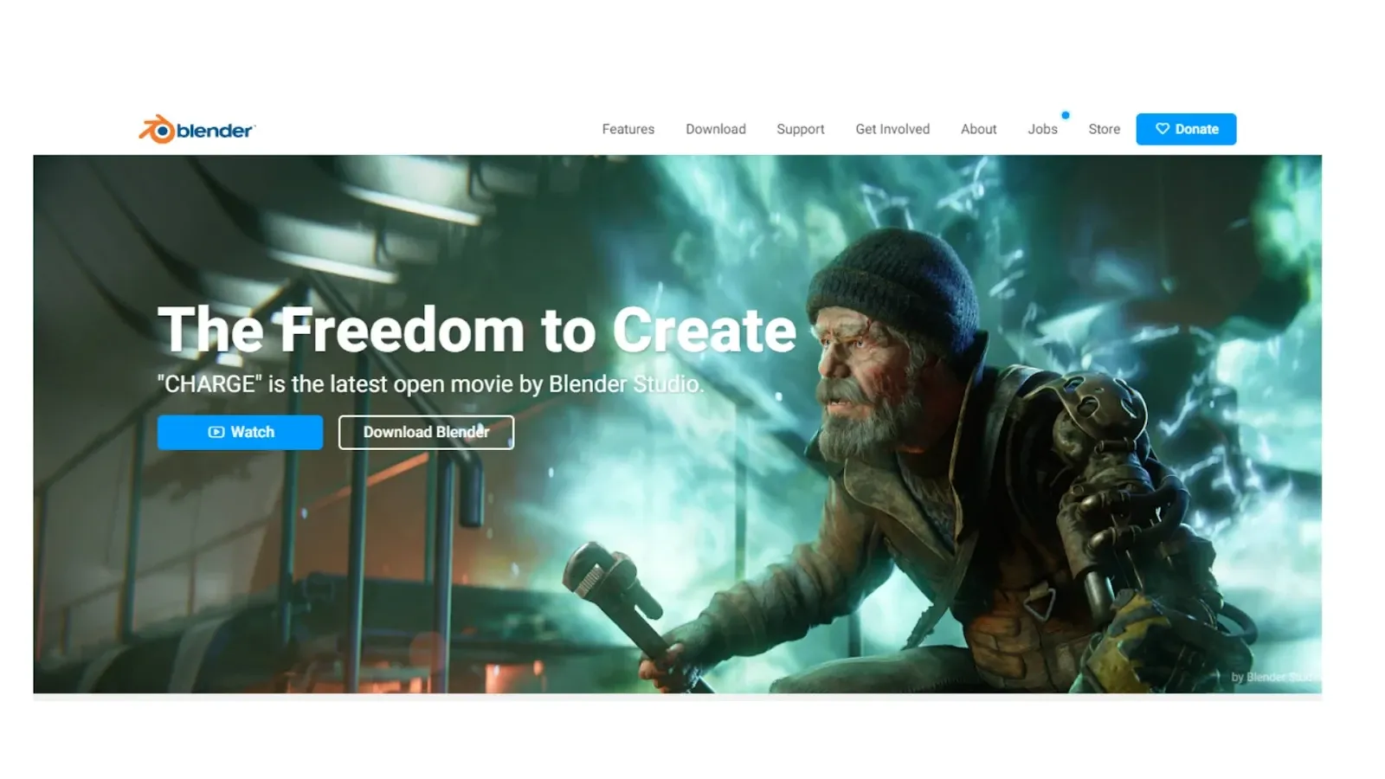Click the Blender logo
This screenshot has height=779, width=1385.
196,129
